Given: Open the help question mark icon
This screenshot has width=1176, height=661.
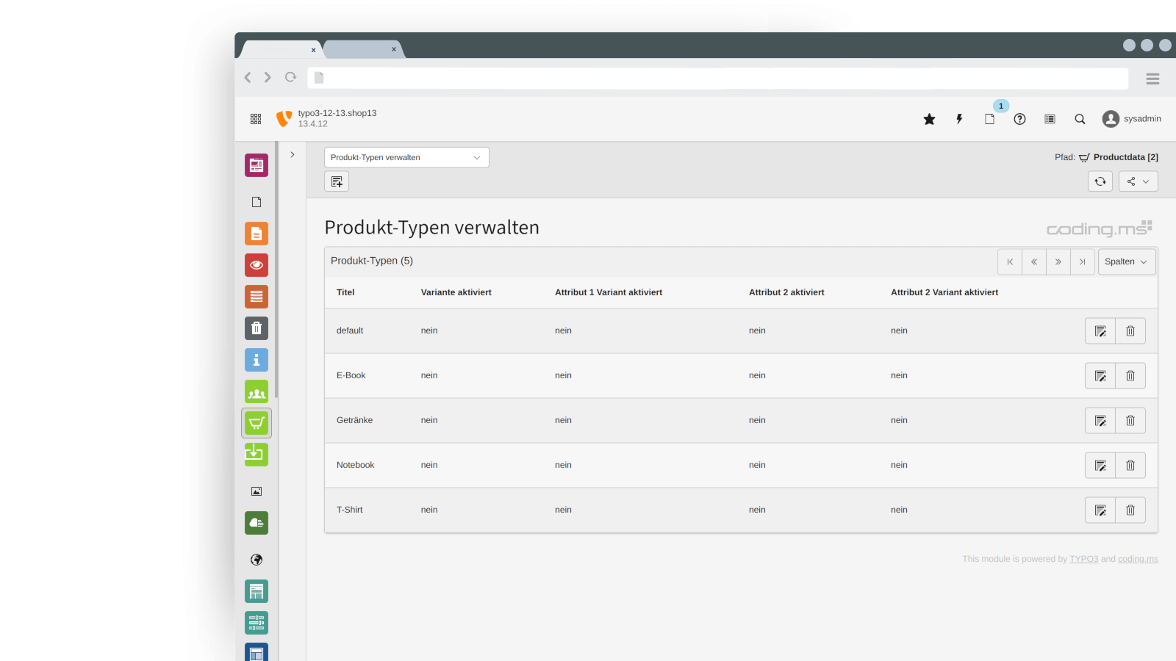Looking at the screenshot, I should (1019, 119).
